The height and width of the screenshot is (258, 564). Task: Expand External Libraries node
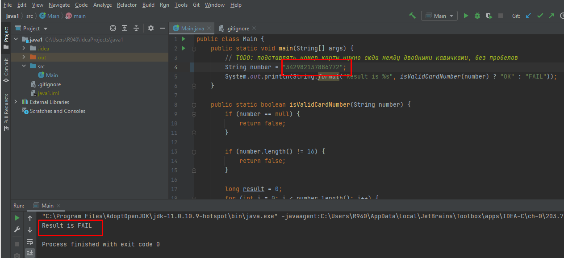coord(17,102)
